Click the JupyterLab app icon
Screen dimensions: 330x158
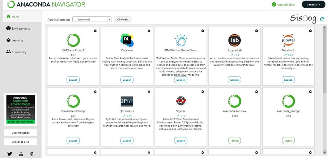click(234, 40)
